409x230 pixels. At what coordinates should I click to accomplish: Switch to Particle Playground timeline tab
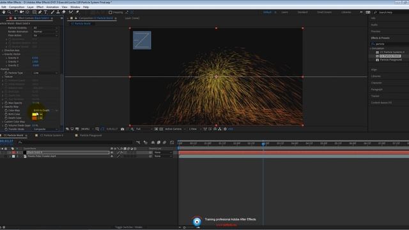[91, 135]
